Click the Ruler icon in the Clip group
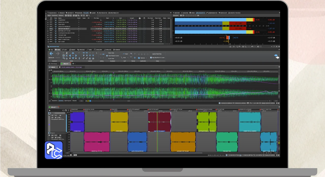 click(125, 54)
